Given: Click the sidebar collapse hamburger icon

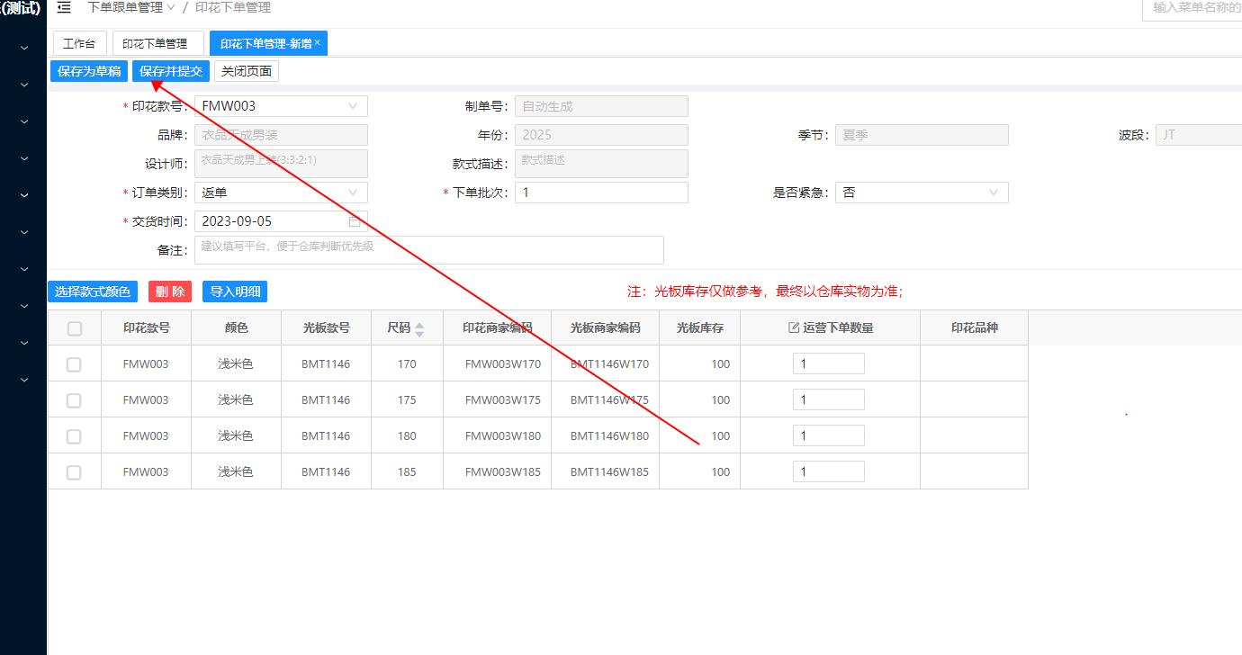Looking at the screenshot, I should point(64,8).
